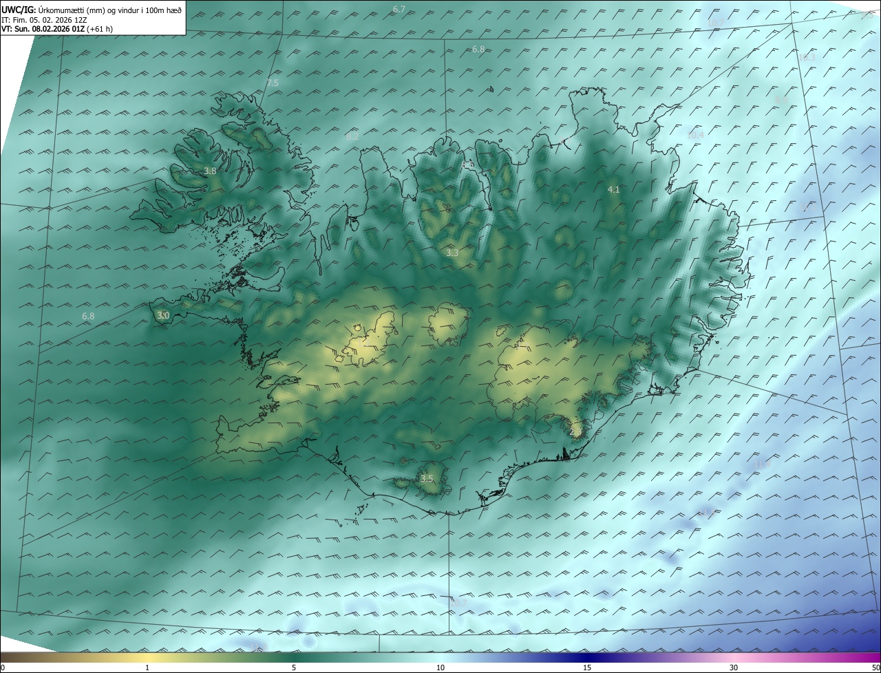Click the '3.5' value near the south coast
Image resolution: width=881 pixels, height=673 pixels.
click(x=427, y=478)
